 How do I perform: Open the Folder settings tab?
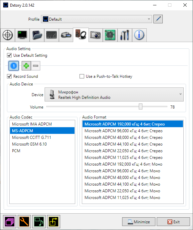[37, 35]
